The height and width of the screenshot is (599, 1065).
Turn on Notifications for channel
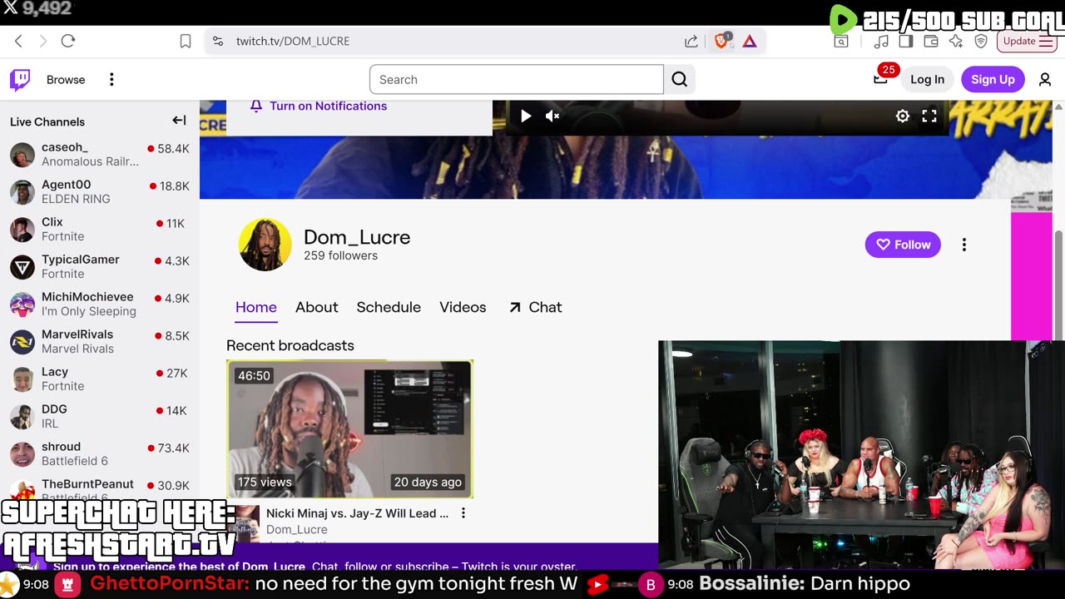click(319, 106)
